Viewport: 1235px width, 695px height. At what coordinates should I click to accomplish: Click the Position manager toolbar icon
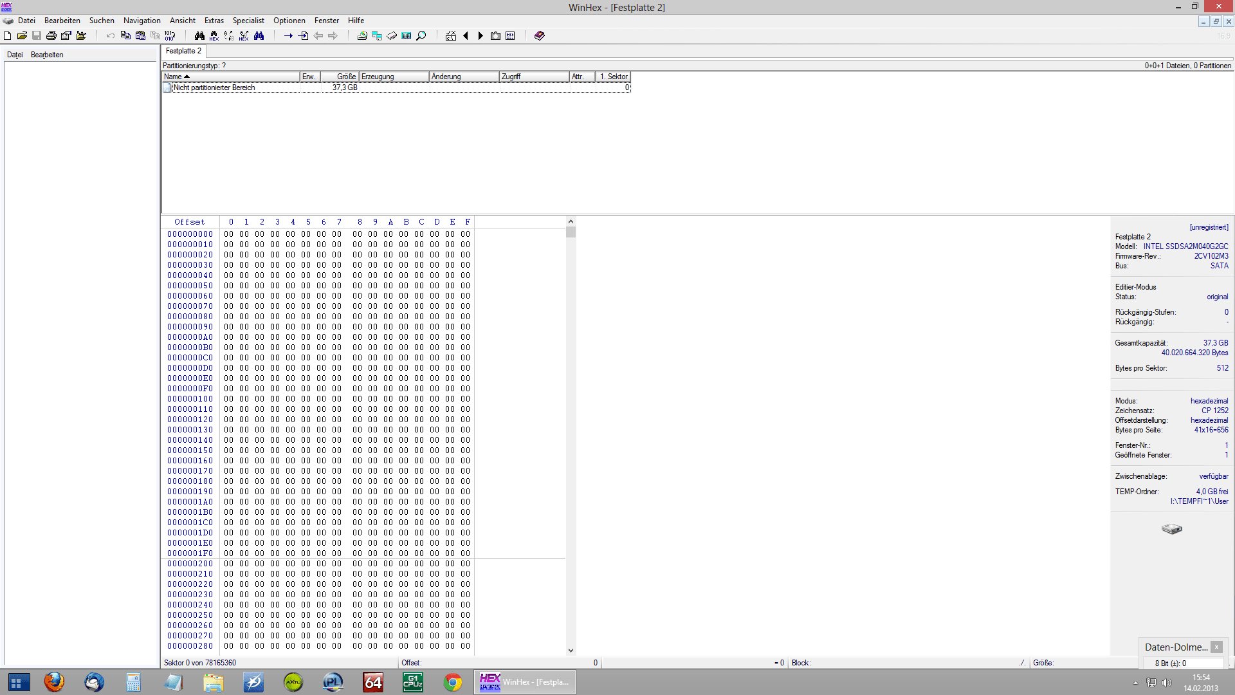(451, 36)
